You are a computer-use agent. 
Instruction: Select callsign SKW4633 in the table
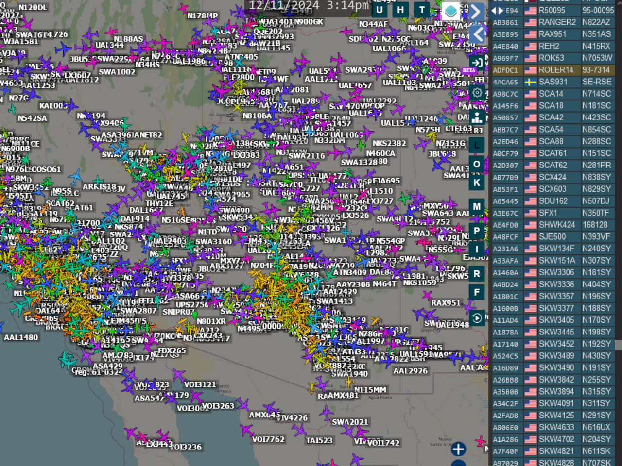[x=556, y=427]
